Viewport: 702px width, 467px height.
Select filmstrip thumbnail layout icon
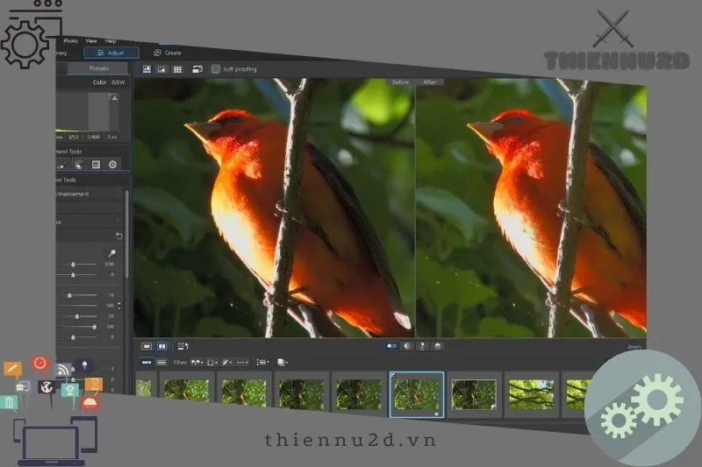(x=147, y=363)
